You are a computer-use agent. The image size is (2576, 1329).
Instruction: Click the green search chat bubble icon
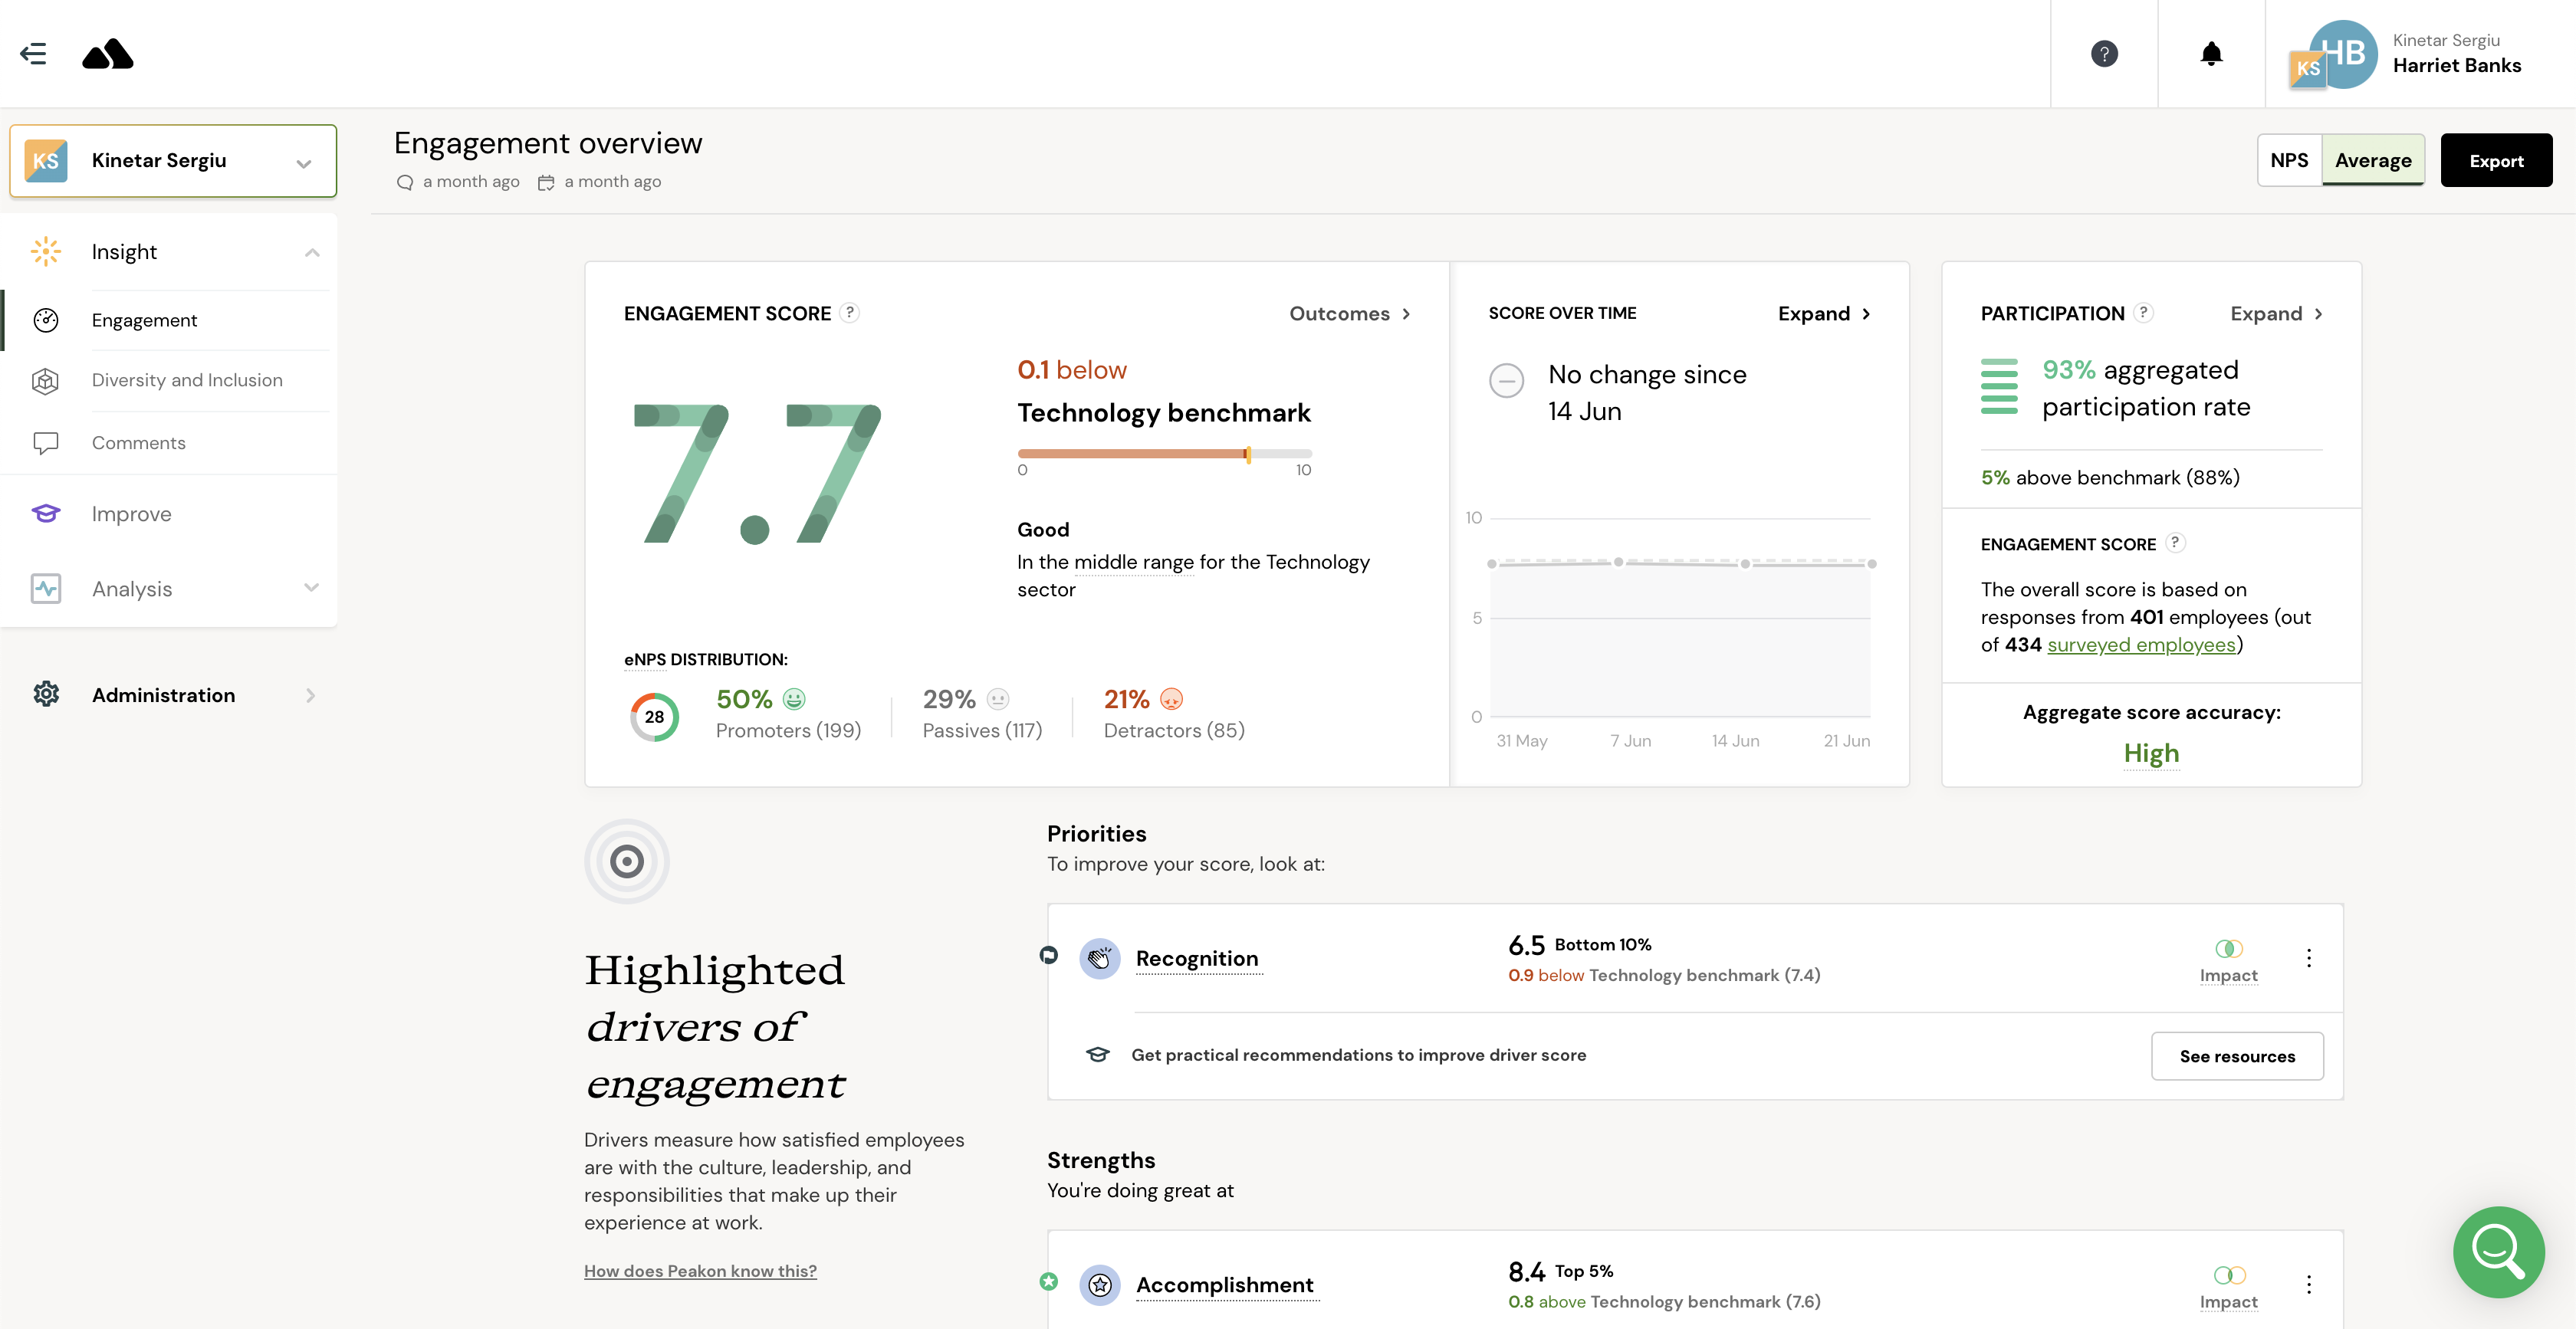click(x=2498, y=1251)
